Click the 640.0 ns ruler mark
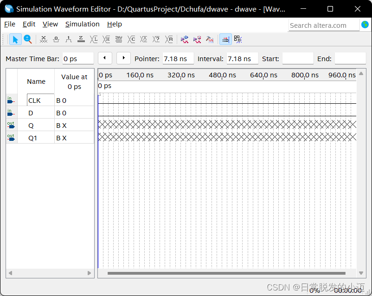The image size is (372, 296). point(263,75)
